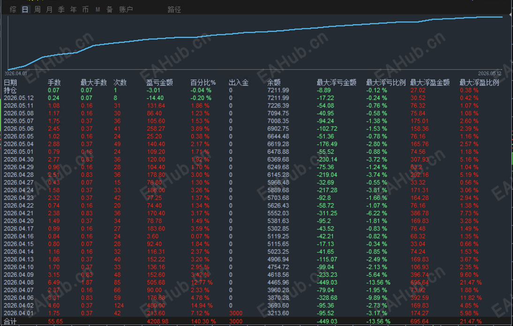Select the 2026.04.24 date row
Screen dimensions: 513x326
(x=256, y=190)
